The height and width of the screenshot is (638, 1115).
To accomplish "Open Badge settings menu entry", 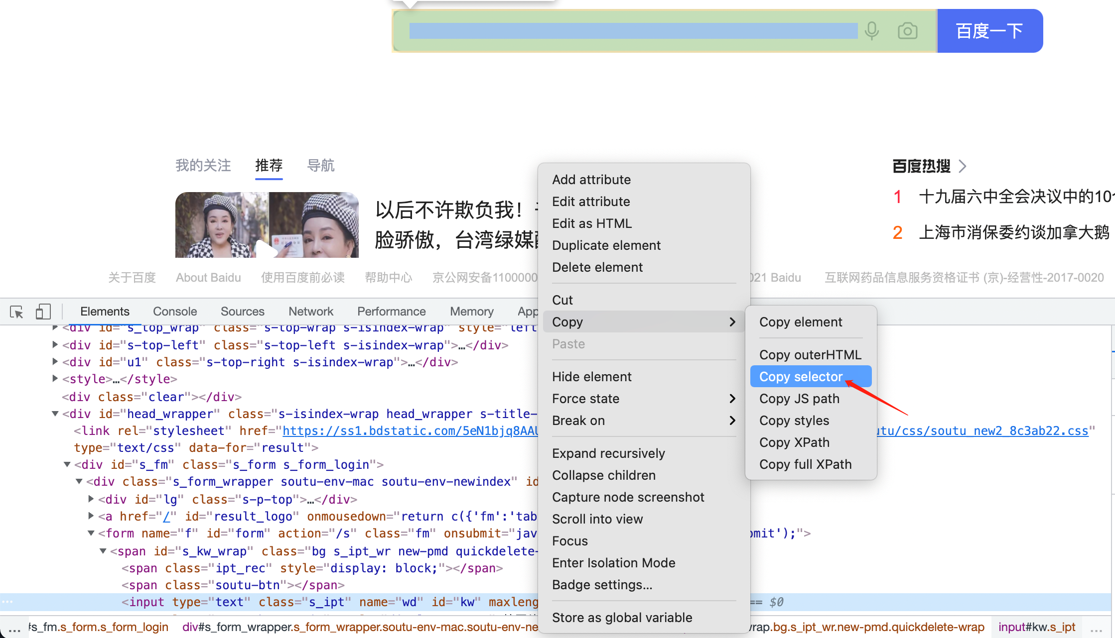I will [x=644, y=585].
